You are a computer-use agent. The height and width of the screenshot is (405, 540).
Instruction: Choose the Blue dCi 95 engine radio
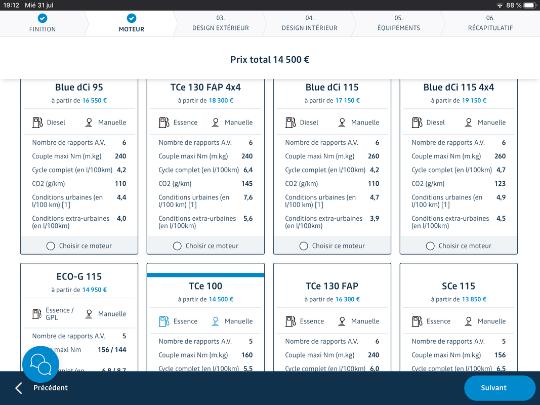(x=51, y=246)
